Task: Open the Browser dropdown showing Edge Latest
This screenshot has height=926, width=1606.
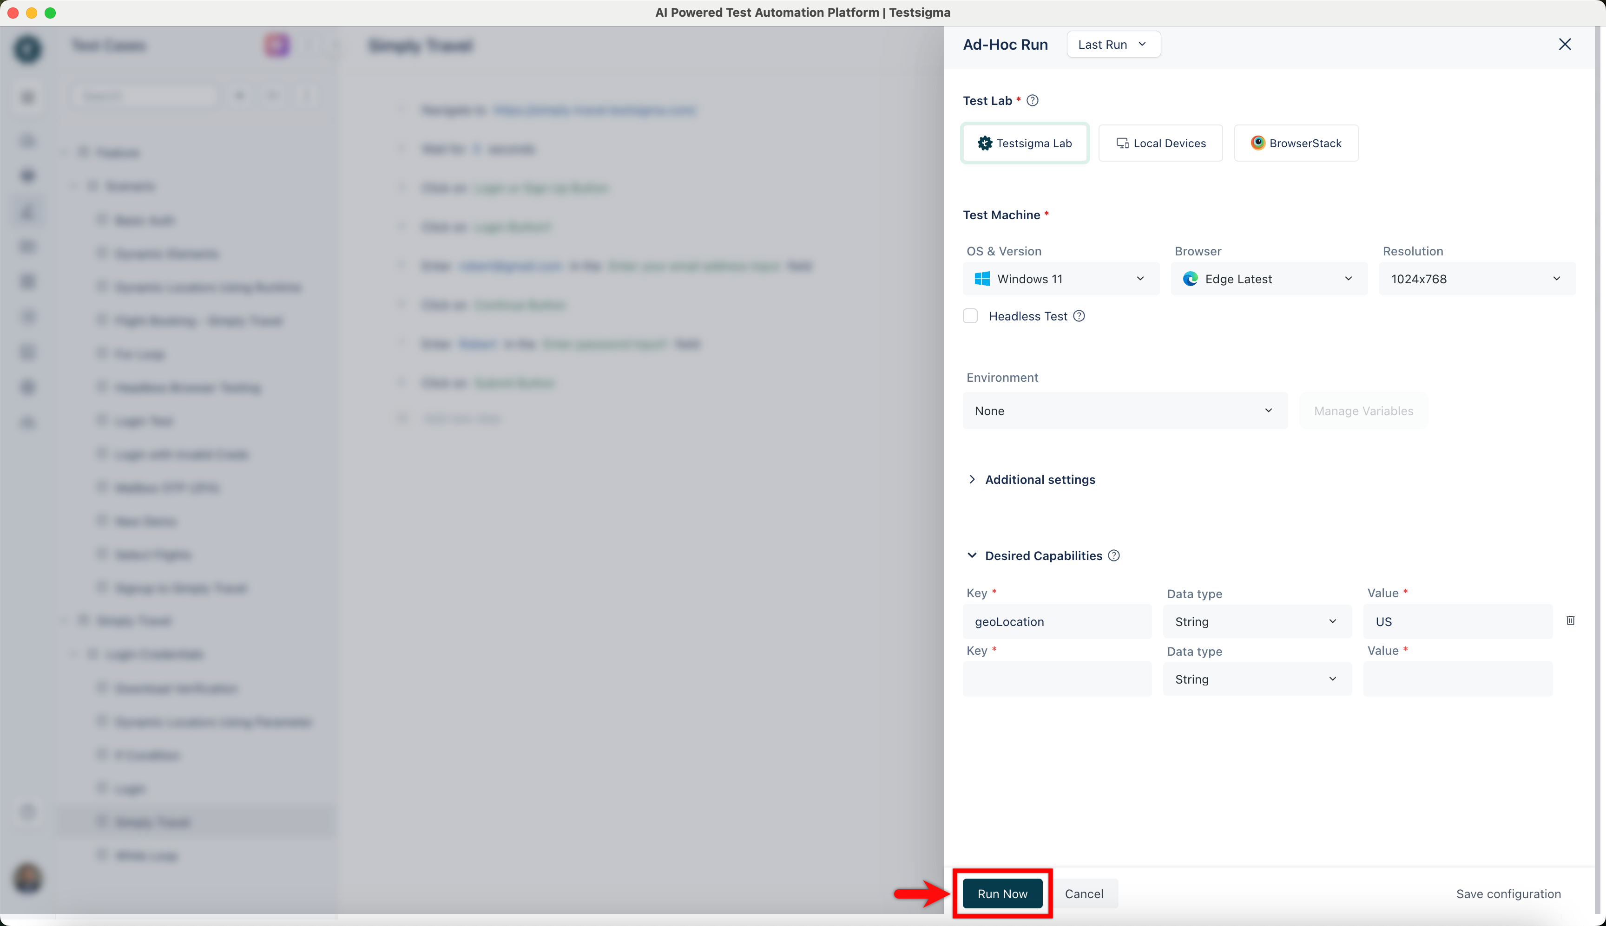Action: click(1269, 279)
